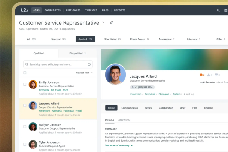Image resolution: width=228 pixels, height=152 pixels.
Task: Select Emily Johnson's checkbox
Action: (25, 84)
